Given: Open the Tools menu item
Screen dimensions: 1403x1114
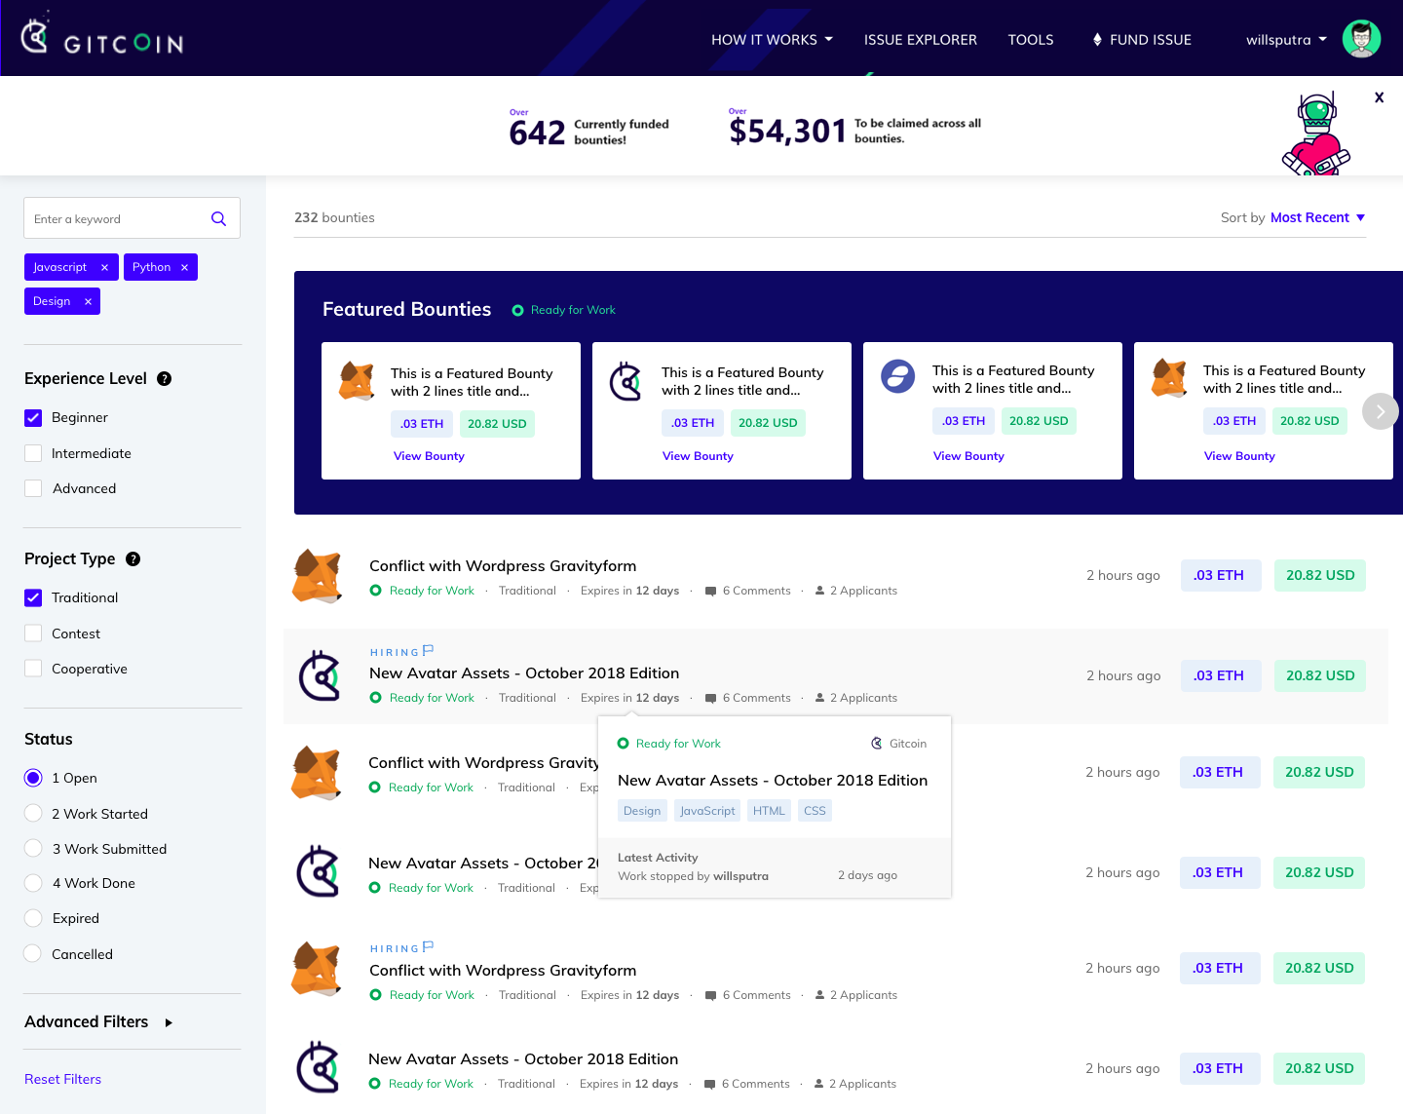Looking at the screenshot, I should pyautogui.click(x=1031, y=40).
